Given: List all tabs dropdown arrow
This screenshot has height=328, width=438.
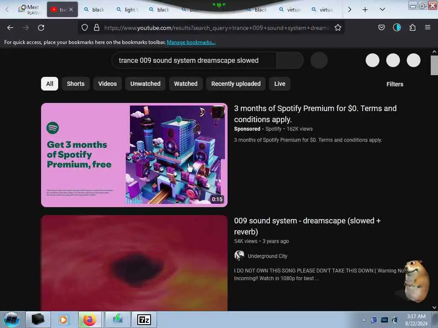Looking at the screenshot, I should tap(382, 9).
